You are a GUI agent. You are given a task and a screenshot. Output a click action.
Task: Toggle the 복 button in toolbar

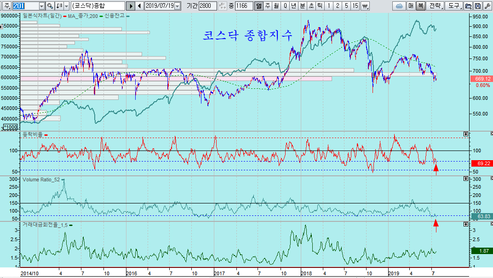pos(420,6)
